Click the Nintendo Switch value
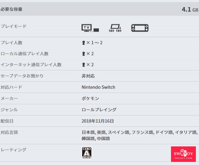This screenshot has width=199, height=165. (99, 87)
